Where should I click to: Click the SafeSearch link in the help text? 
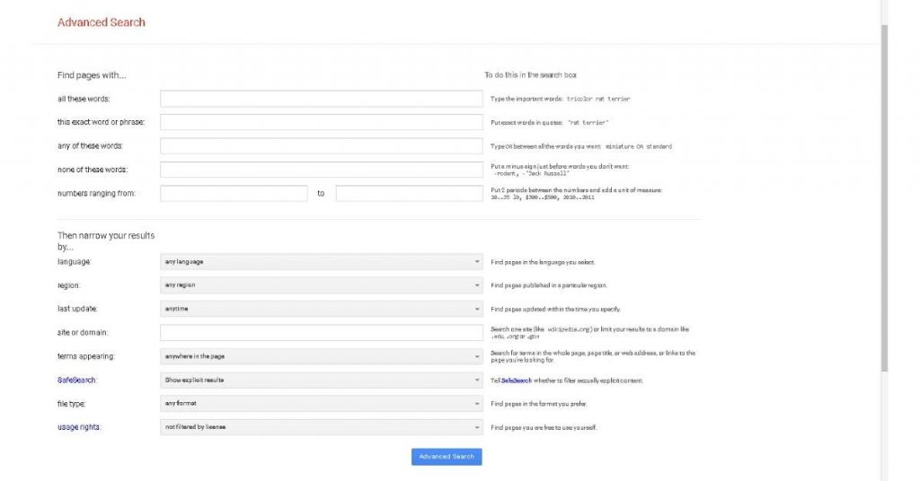coord(517,380)
